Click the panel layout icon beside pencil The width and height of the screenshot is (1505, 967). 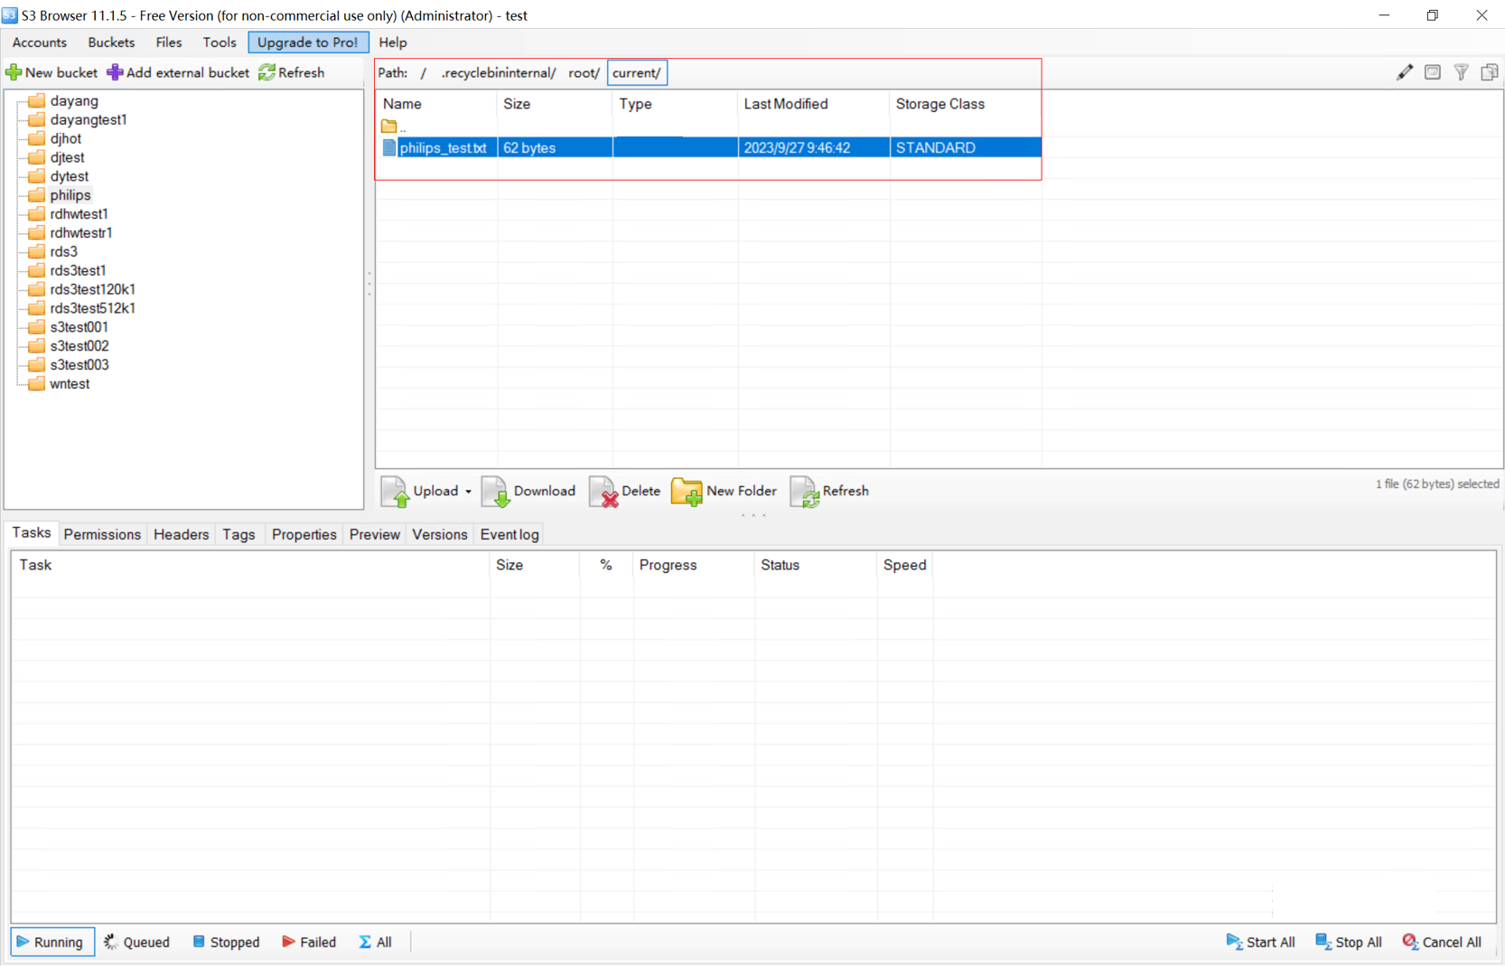1433,72
